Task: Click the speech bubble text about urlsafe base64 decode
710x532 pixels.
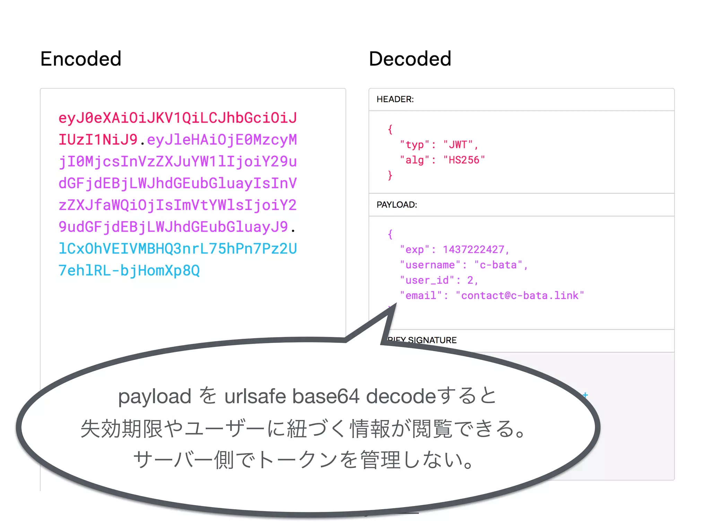Action: click(x=307, y=396)
